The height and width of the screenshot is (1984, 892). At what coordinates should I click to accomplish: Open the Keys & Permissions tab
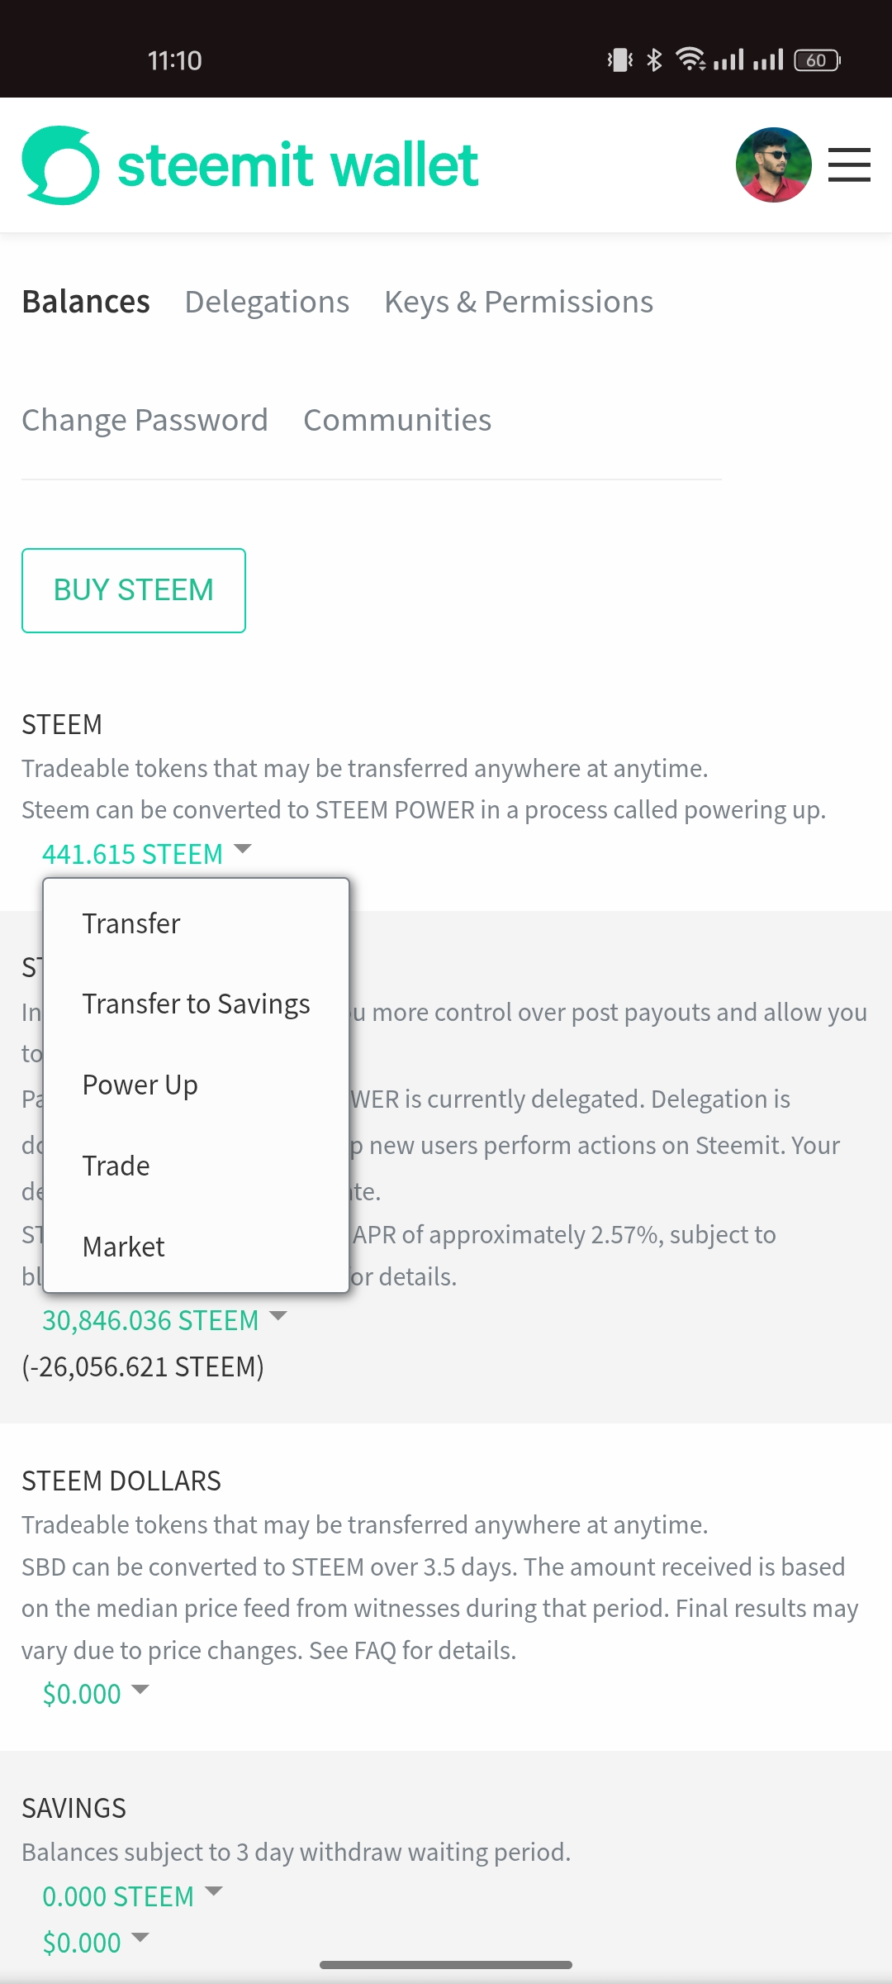(x=519, y=303)
